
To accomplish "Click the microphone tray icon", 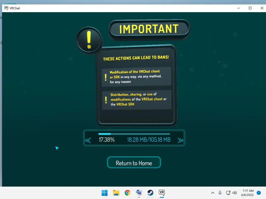I will (220, 193).
